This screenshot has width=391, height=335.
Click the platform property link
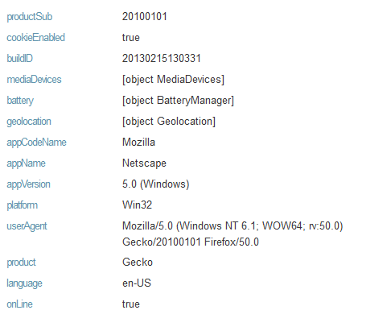(x=22, y=205)
